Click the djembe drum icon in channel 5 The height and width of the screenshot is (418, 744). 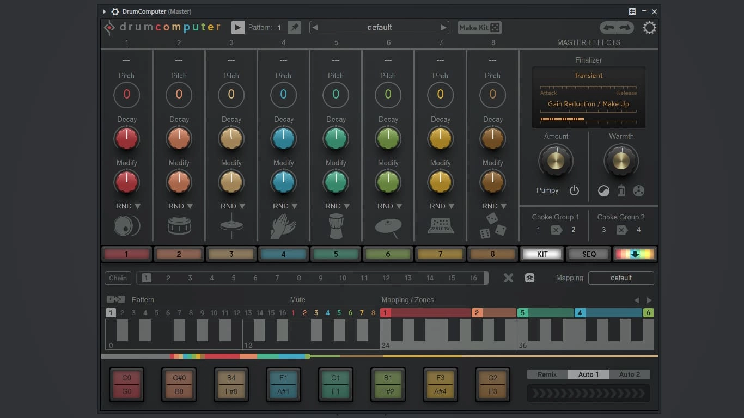pyautogui.click(x=336, y=226)
